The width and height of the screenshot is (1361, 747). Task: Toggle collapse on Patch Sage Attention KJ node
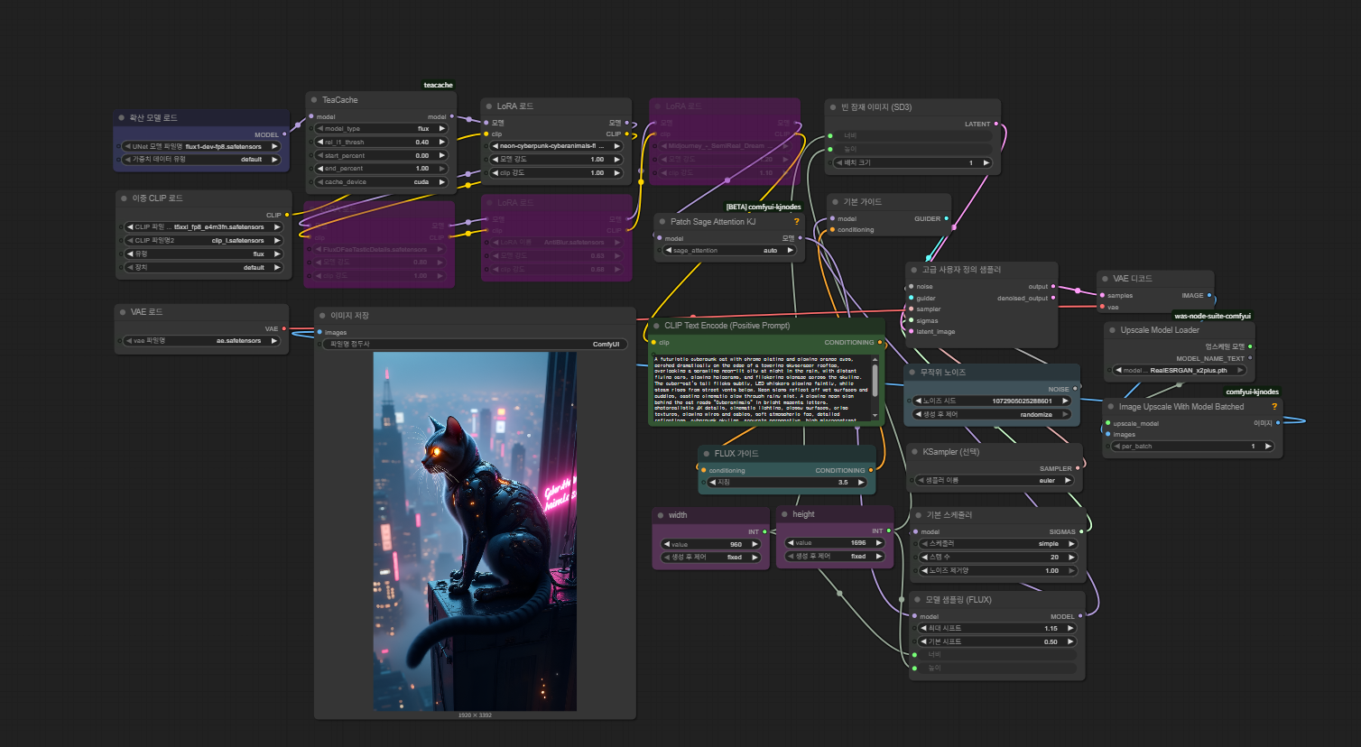click(662, 221)
